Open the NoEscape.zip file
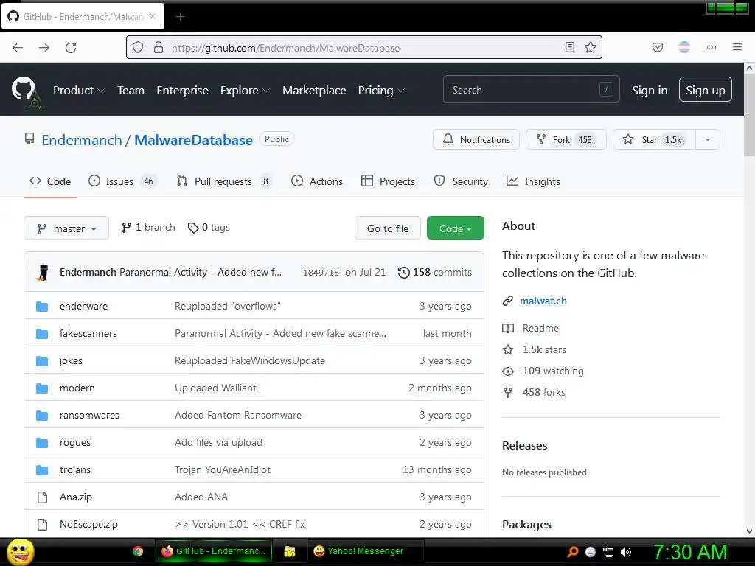The image size is (755, 566). tap(88, 525)
